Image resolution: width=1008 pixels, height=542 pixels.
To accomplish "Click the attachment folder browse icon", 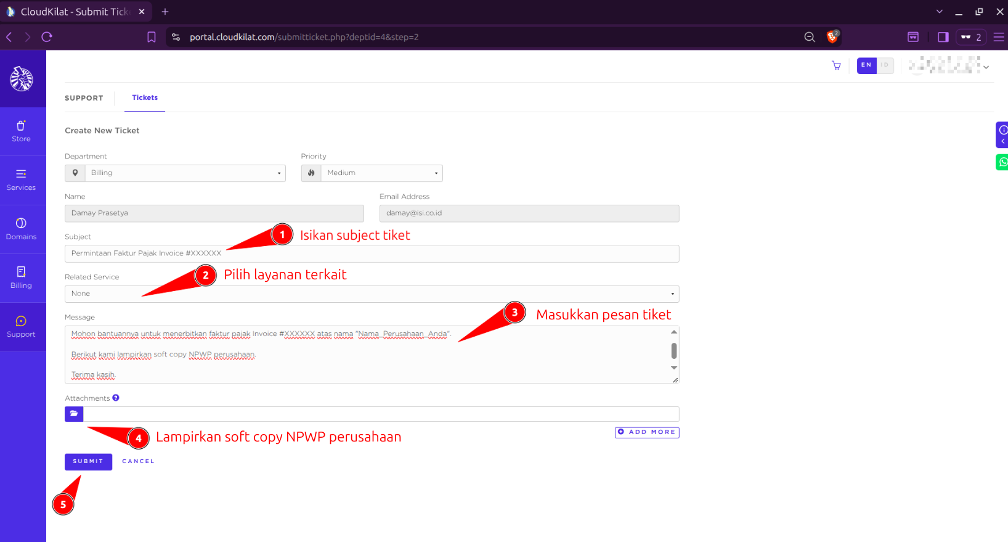I will (x=74, y=414).
